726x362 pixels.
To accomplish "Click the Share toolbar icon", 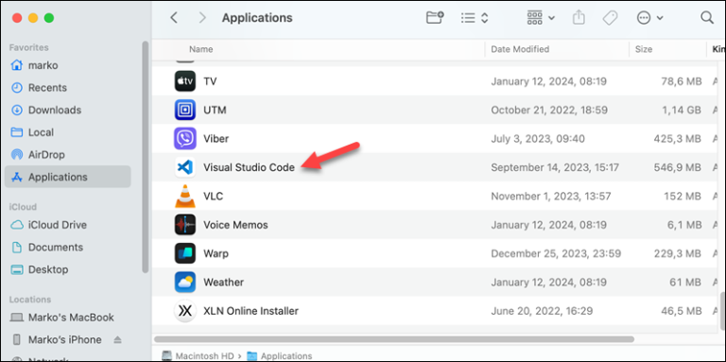I will 579,18.
